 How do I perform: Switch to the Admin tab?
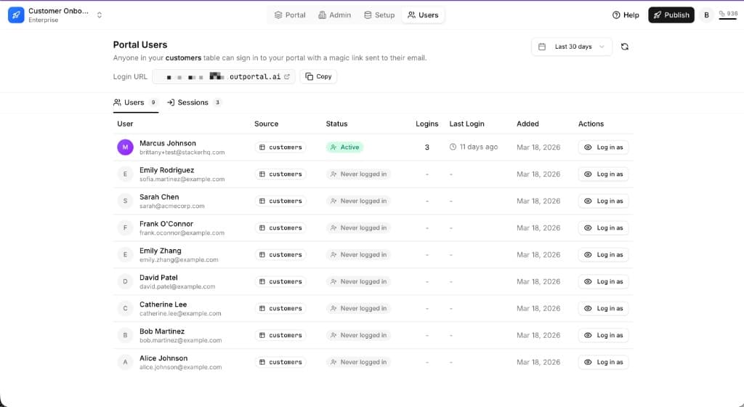pyautogui.click(x=334, y=15)
